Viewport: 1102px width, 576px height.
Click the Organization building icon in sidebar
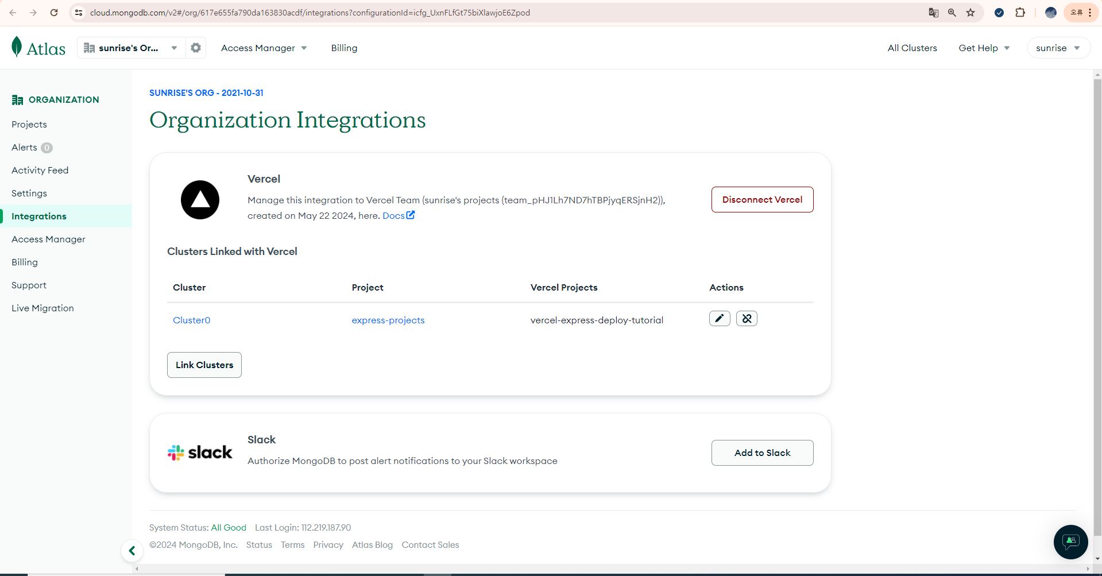[x=17, y=100]
